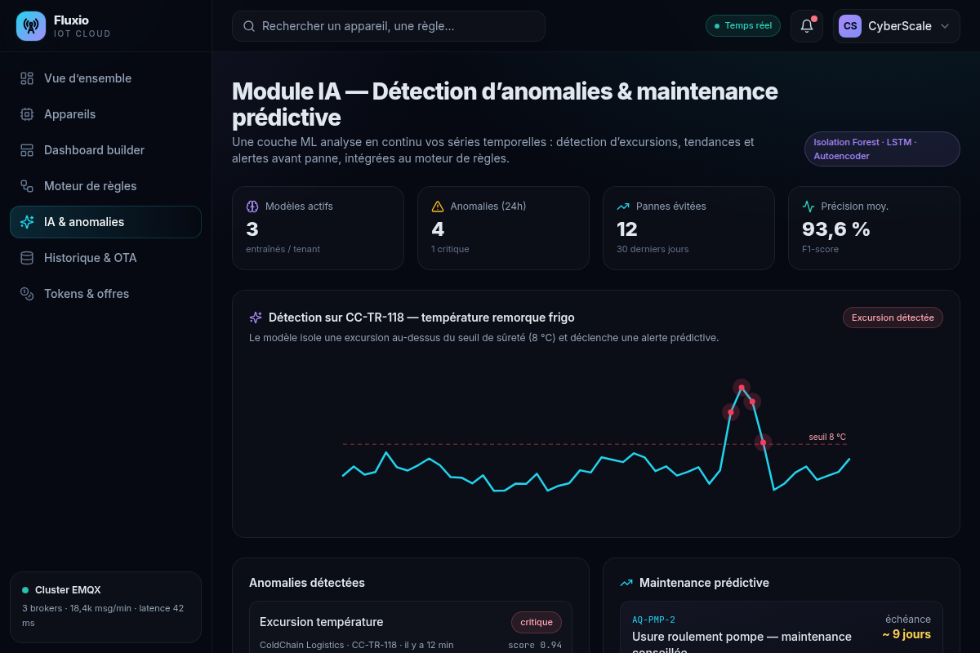Open Historique & OTA

(105, 258)
